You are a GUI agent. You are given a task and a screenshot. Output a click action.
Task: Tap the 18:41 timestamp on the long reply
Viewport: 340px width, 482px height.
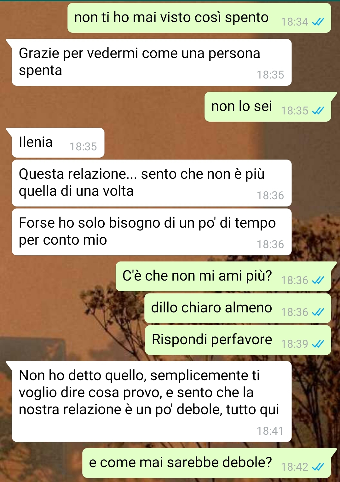point(270,431)
